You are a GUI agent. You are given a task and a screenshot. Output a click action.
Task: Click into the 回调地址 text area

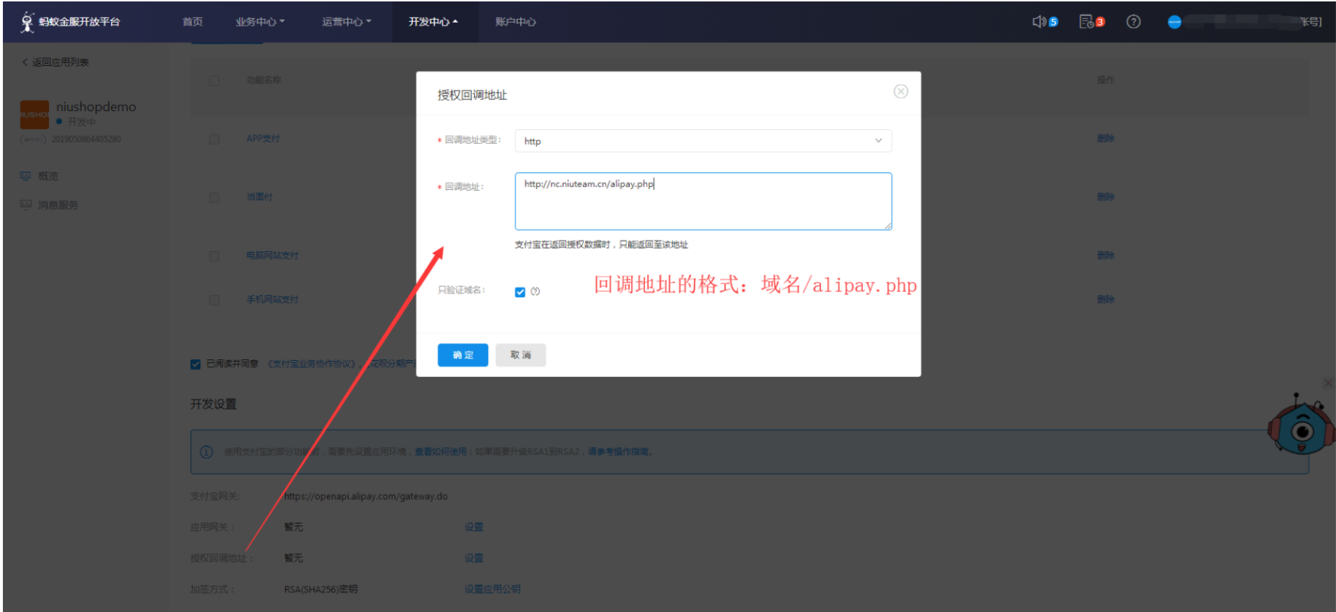[703, 201]
